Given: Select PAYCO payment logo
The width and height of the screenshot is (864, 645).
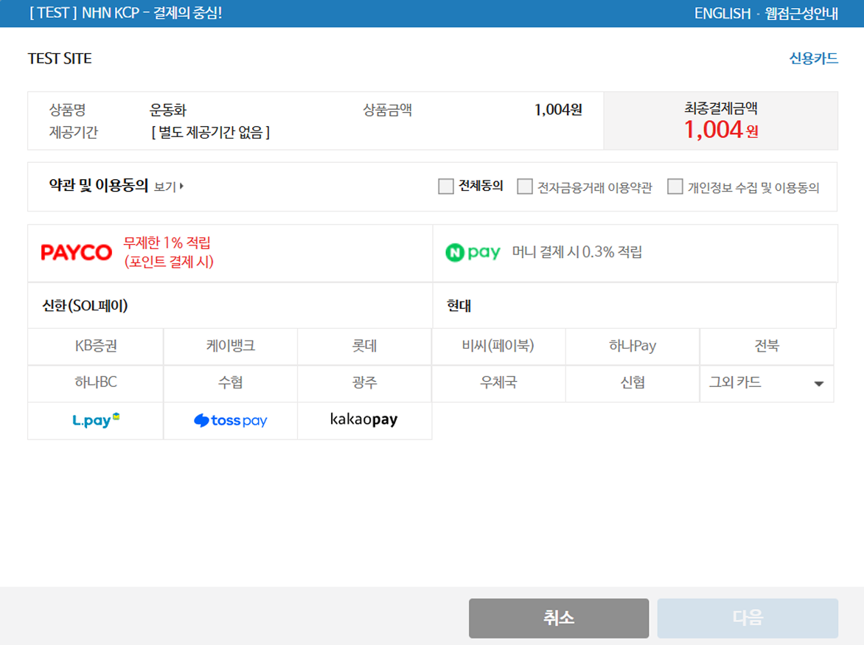Looking at the screenshot, I should coord(77,253).
